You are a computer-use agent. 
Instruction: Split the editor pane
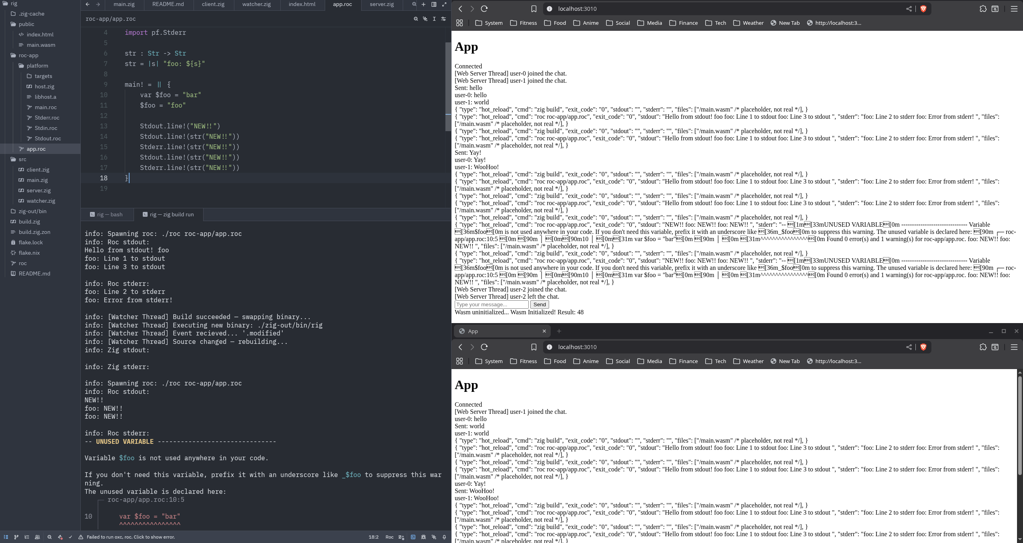click(434, 4)
